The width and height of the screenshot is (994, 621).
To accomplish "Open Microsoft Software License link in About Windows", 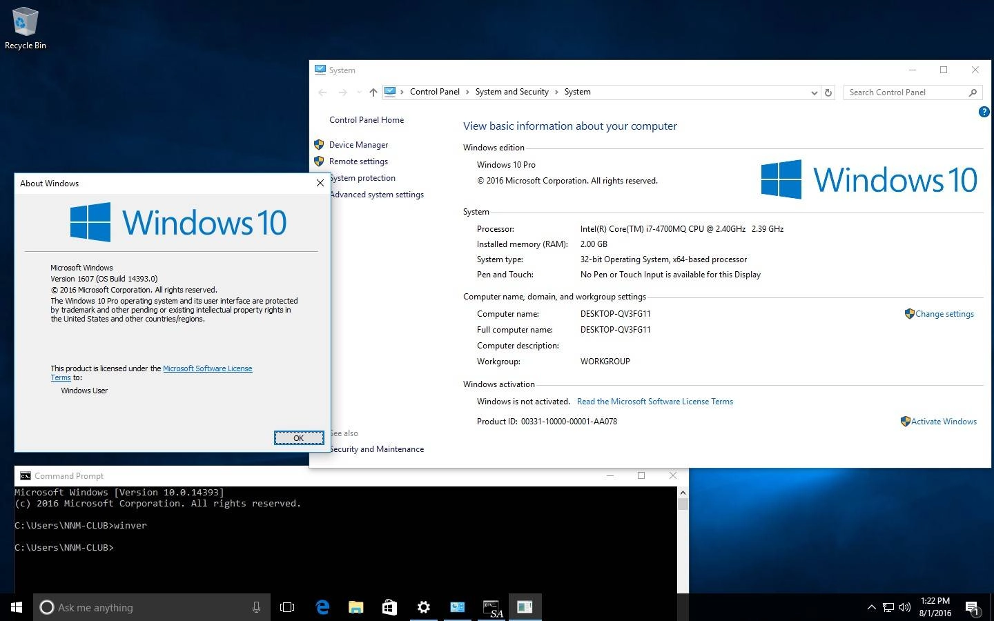I will 208,368.
